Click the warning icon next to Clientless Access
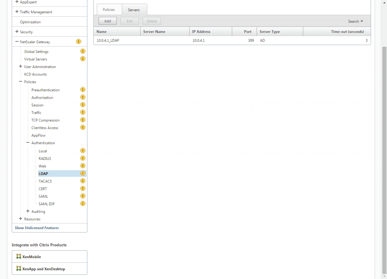The width and height of the screenshot is (387, 279). (83, 127)
